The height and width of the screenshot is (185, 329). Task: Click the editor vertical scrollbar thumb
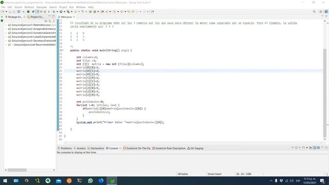point(325,92)
